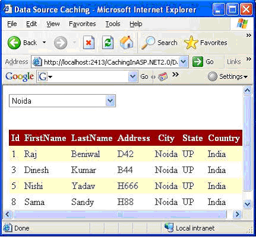Expand the Google toolbar overflow chevron

click(x=175, y=75)
